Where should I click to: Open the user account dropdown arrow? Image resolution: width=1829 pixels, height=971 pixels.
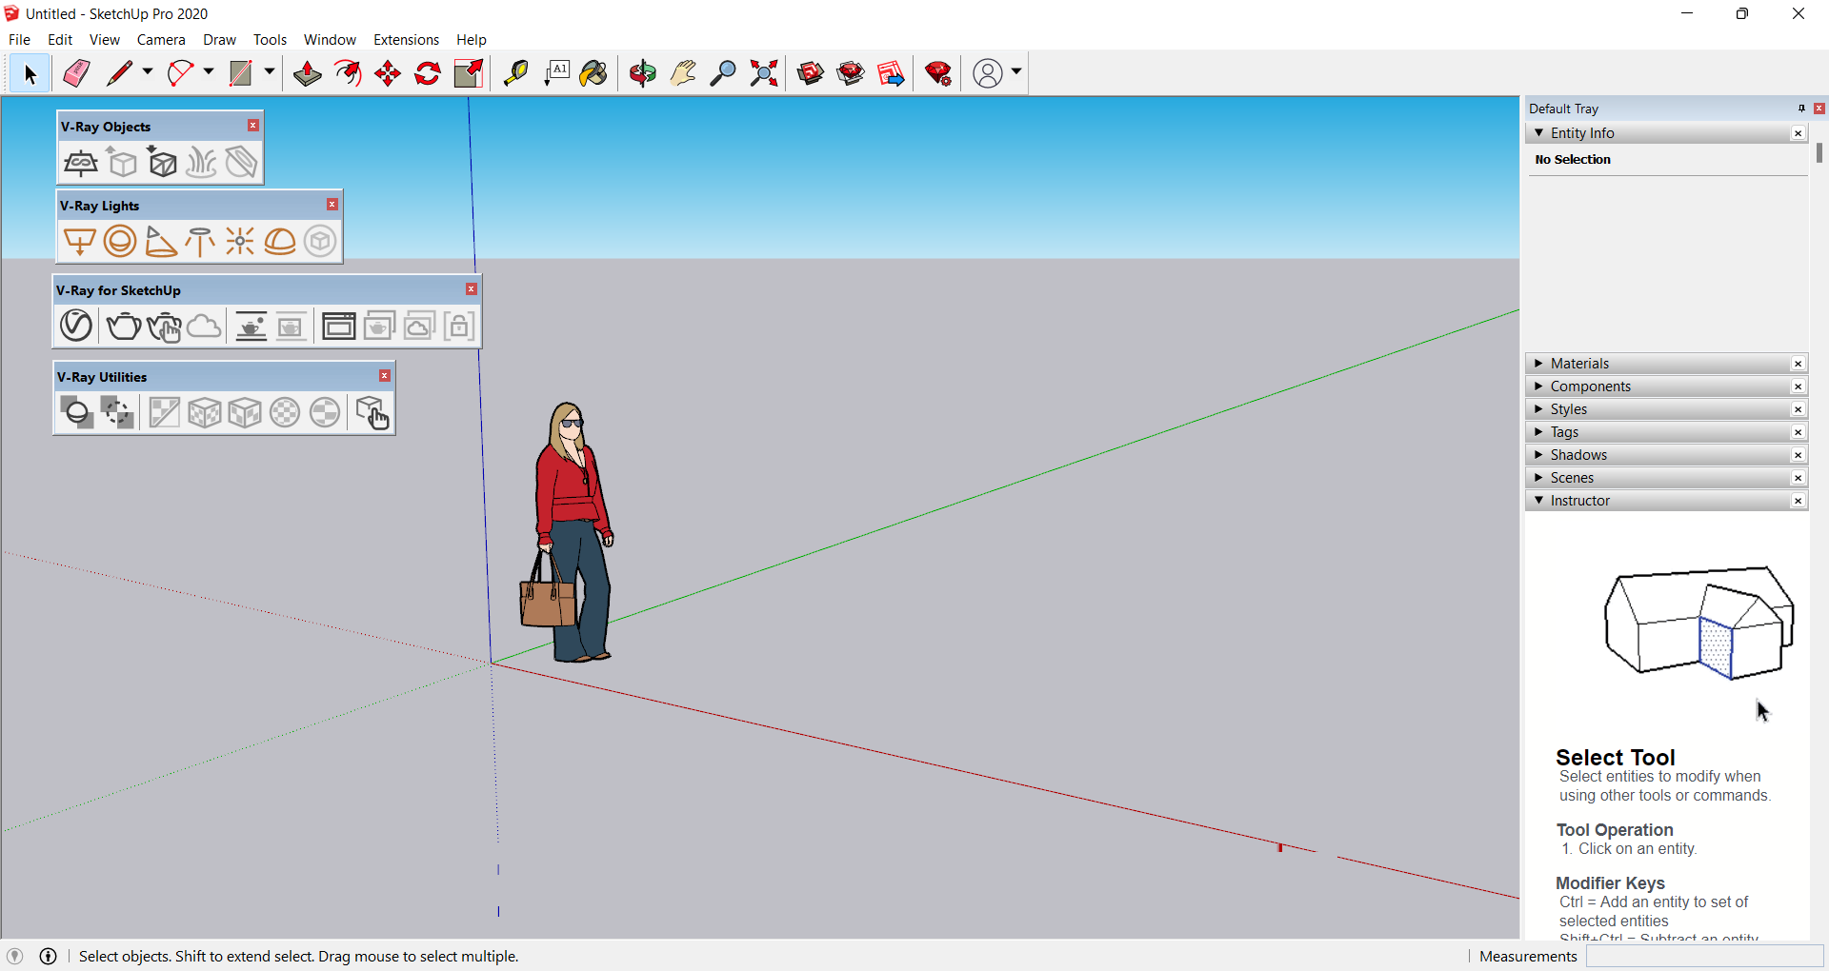(1016, 72)
